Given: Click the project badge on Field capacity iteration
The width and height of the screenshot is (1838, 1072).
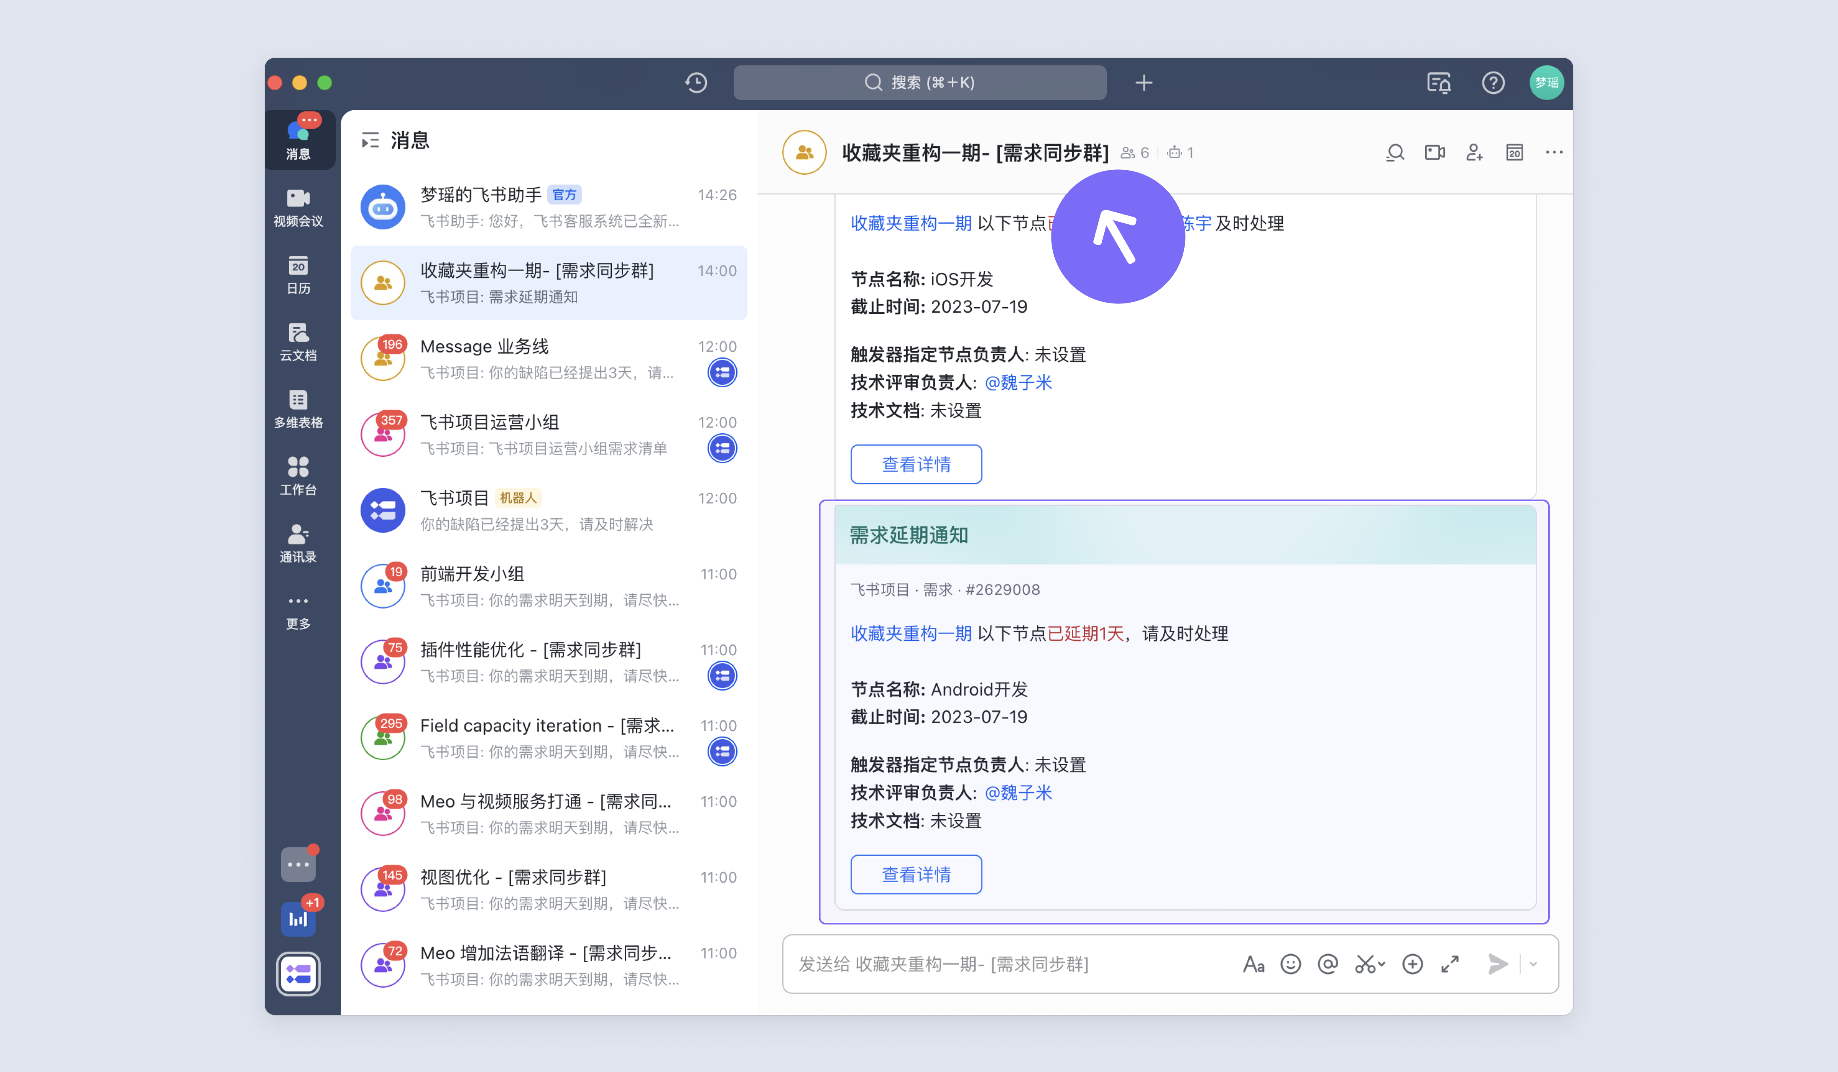Looking at the screenshot, I should 722,752.
